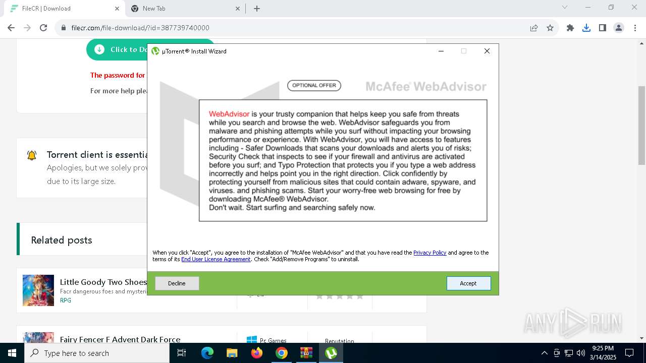The height and width of the screenshot is (363, 646).
Task: Click the taskbar search box
Action: [x=97, y=353]
